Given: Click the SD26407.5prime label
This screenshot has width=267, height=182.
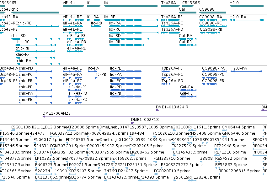Looking at the screenshot, I should point(85,171).
